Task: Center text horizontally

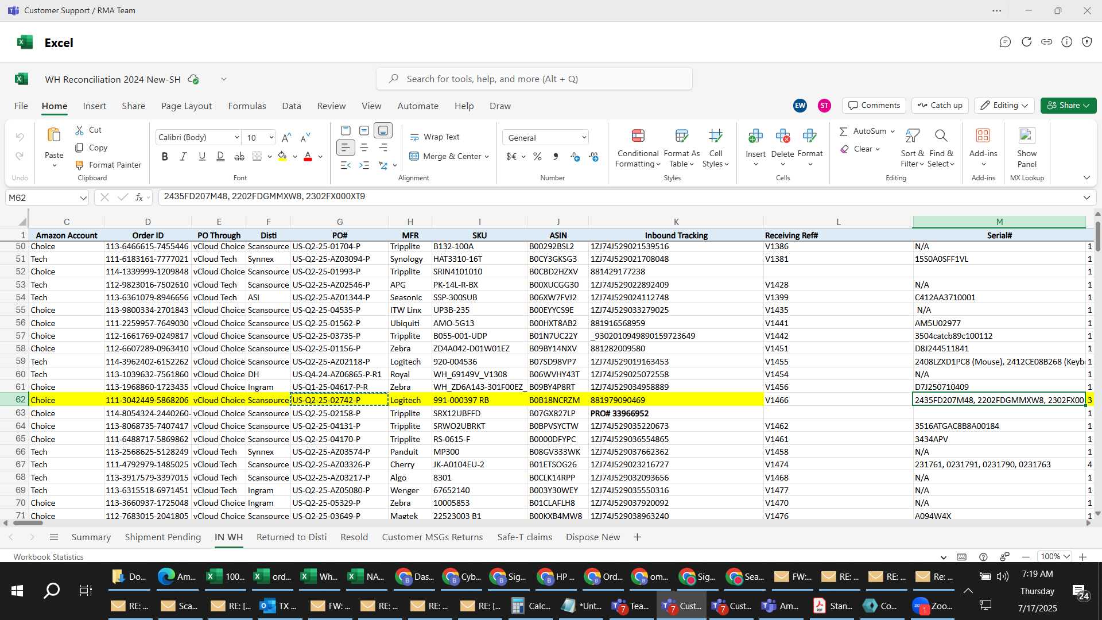Action: click(364, 148)
